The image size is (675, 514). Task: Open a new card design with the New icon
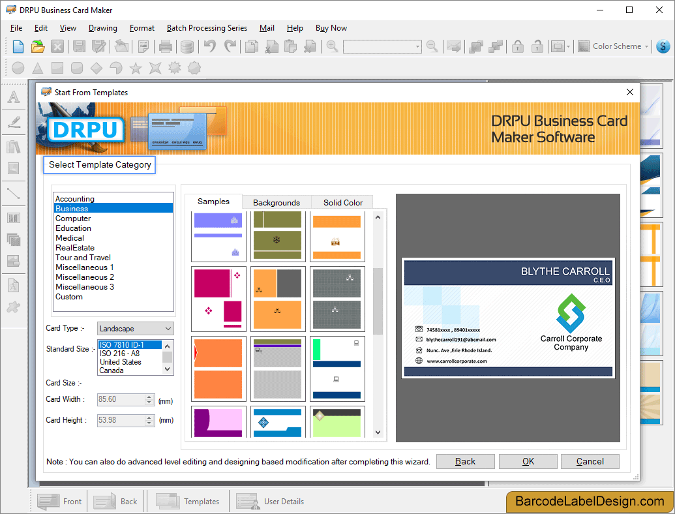click(x=17, y=46)
